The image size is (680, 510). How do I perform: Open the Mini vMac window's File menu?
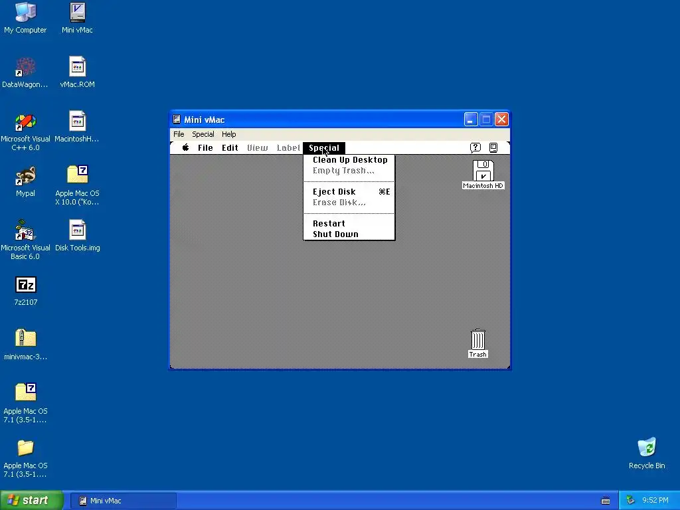(179, 134)
